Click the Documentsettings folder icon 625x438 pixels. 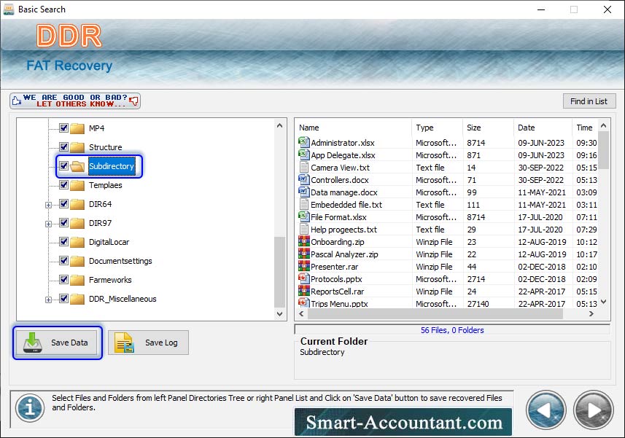coord(77,261)
